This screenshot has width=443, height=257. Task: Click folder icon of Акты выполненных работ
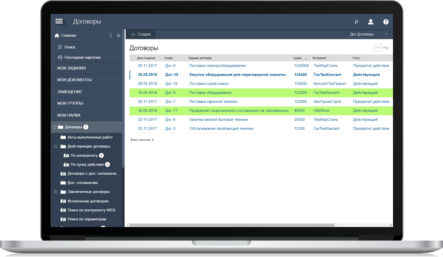pos(63,137)
